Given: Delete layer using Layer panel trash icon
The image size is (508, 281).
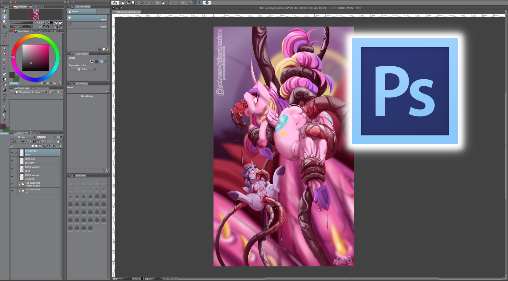Looking at the screenshot, I should [60, 146].
